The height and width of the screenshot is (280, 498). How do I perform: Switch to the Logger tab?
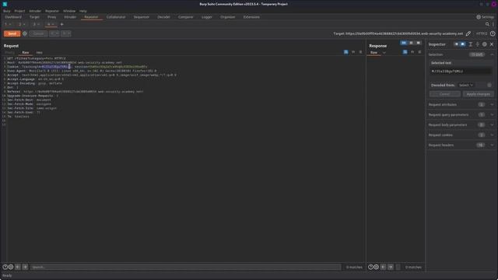207,17
